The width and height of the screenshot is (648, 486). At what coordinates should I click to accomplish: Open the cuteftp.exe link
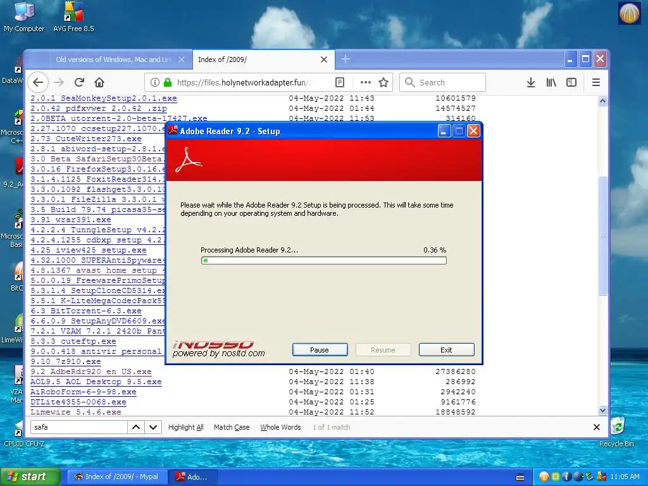tap(73, 341)
